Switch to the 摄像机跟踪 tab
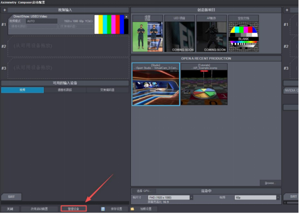The height and width of the screenshot is (215, 299). [x=65, y=90]
